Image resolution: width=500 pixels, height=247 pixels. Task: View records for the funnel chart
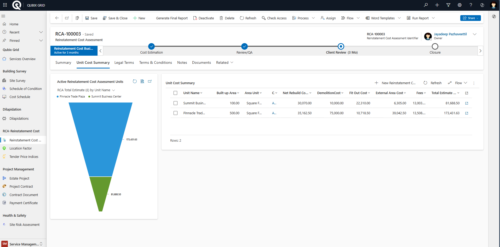click(142, 81)
